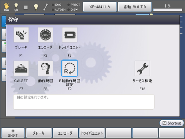Click the bottom ブレーキ function key

pyautogui.click(x=39, y=133)
